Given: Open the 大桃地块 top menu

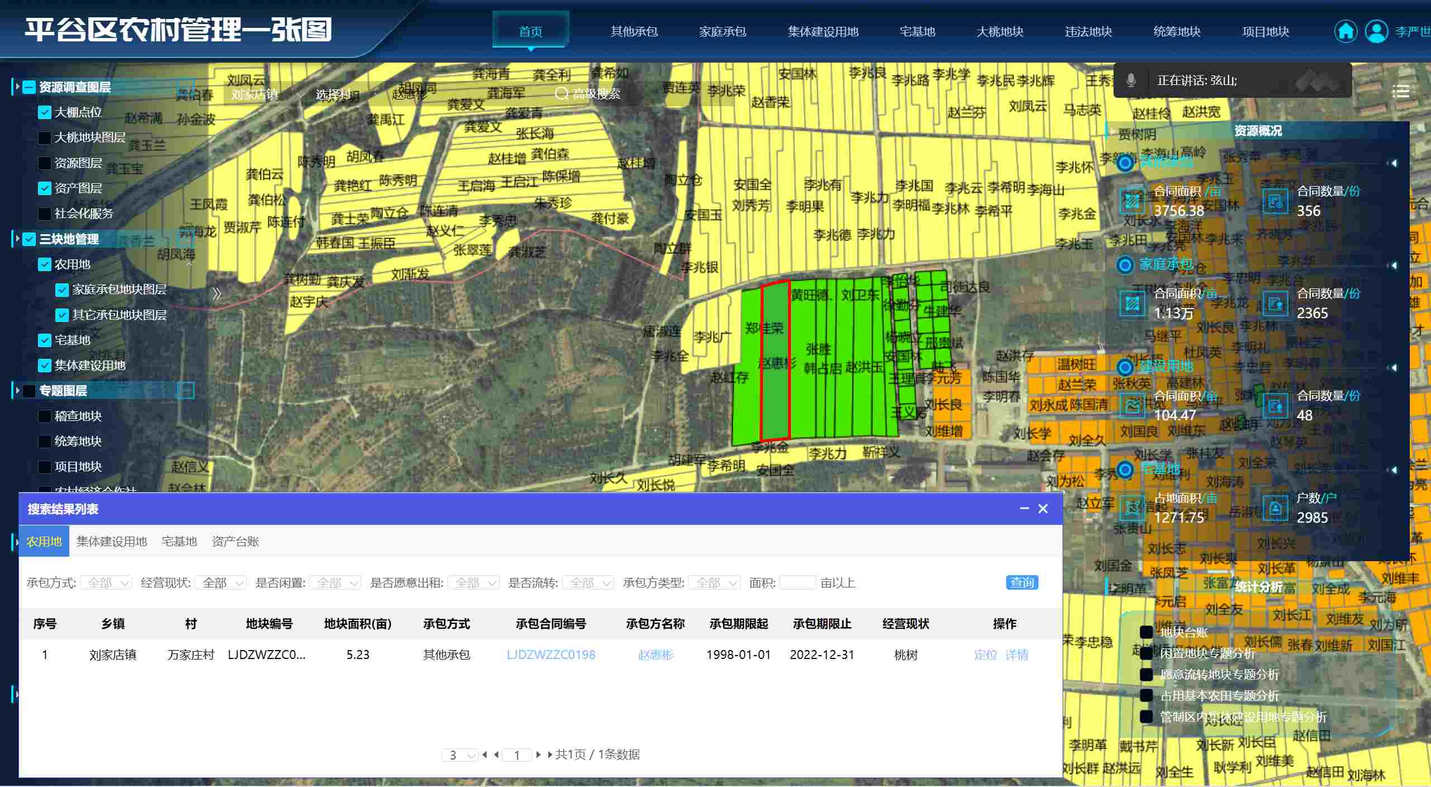Looking at the screenshot, I should click(x=999, y=32).
